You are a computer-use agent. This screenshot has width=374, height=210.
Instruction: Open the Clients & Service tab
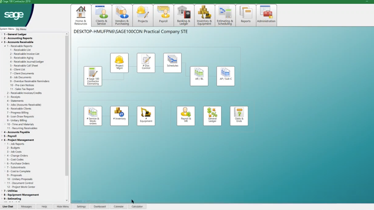101,15
